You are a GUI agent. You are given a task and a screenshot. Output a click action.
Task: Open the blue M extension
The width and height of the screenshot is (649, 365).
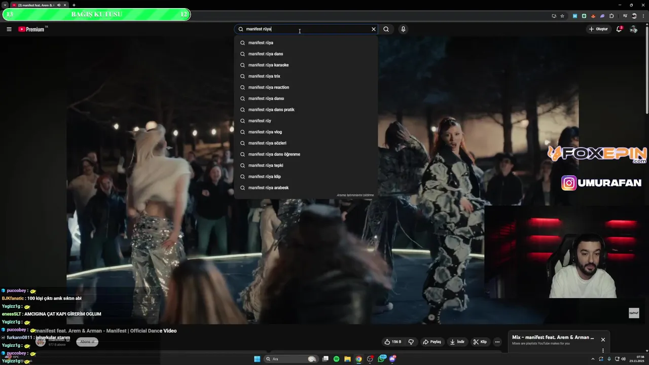coord(575,16)
